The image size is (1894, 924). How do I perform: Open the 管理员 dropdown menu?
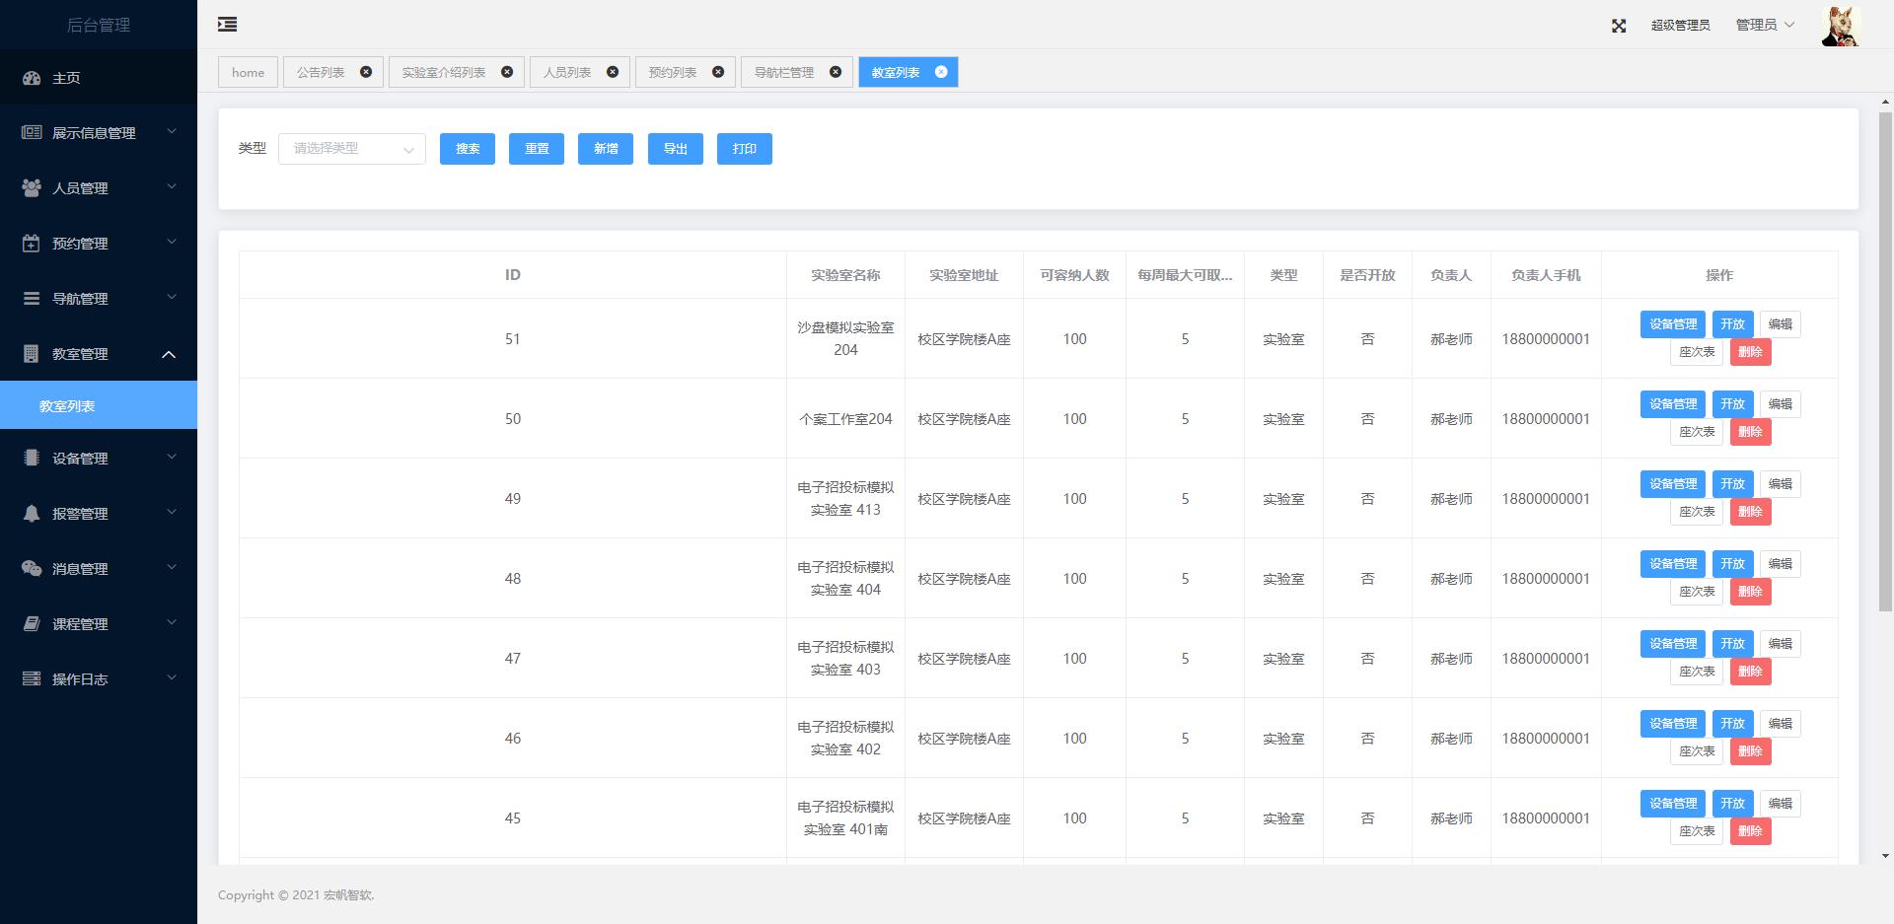[1765, 25]
